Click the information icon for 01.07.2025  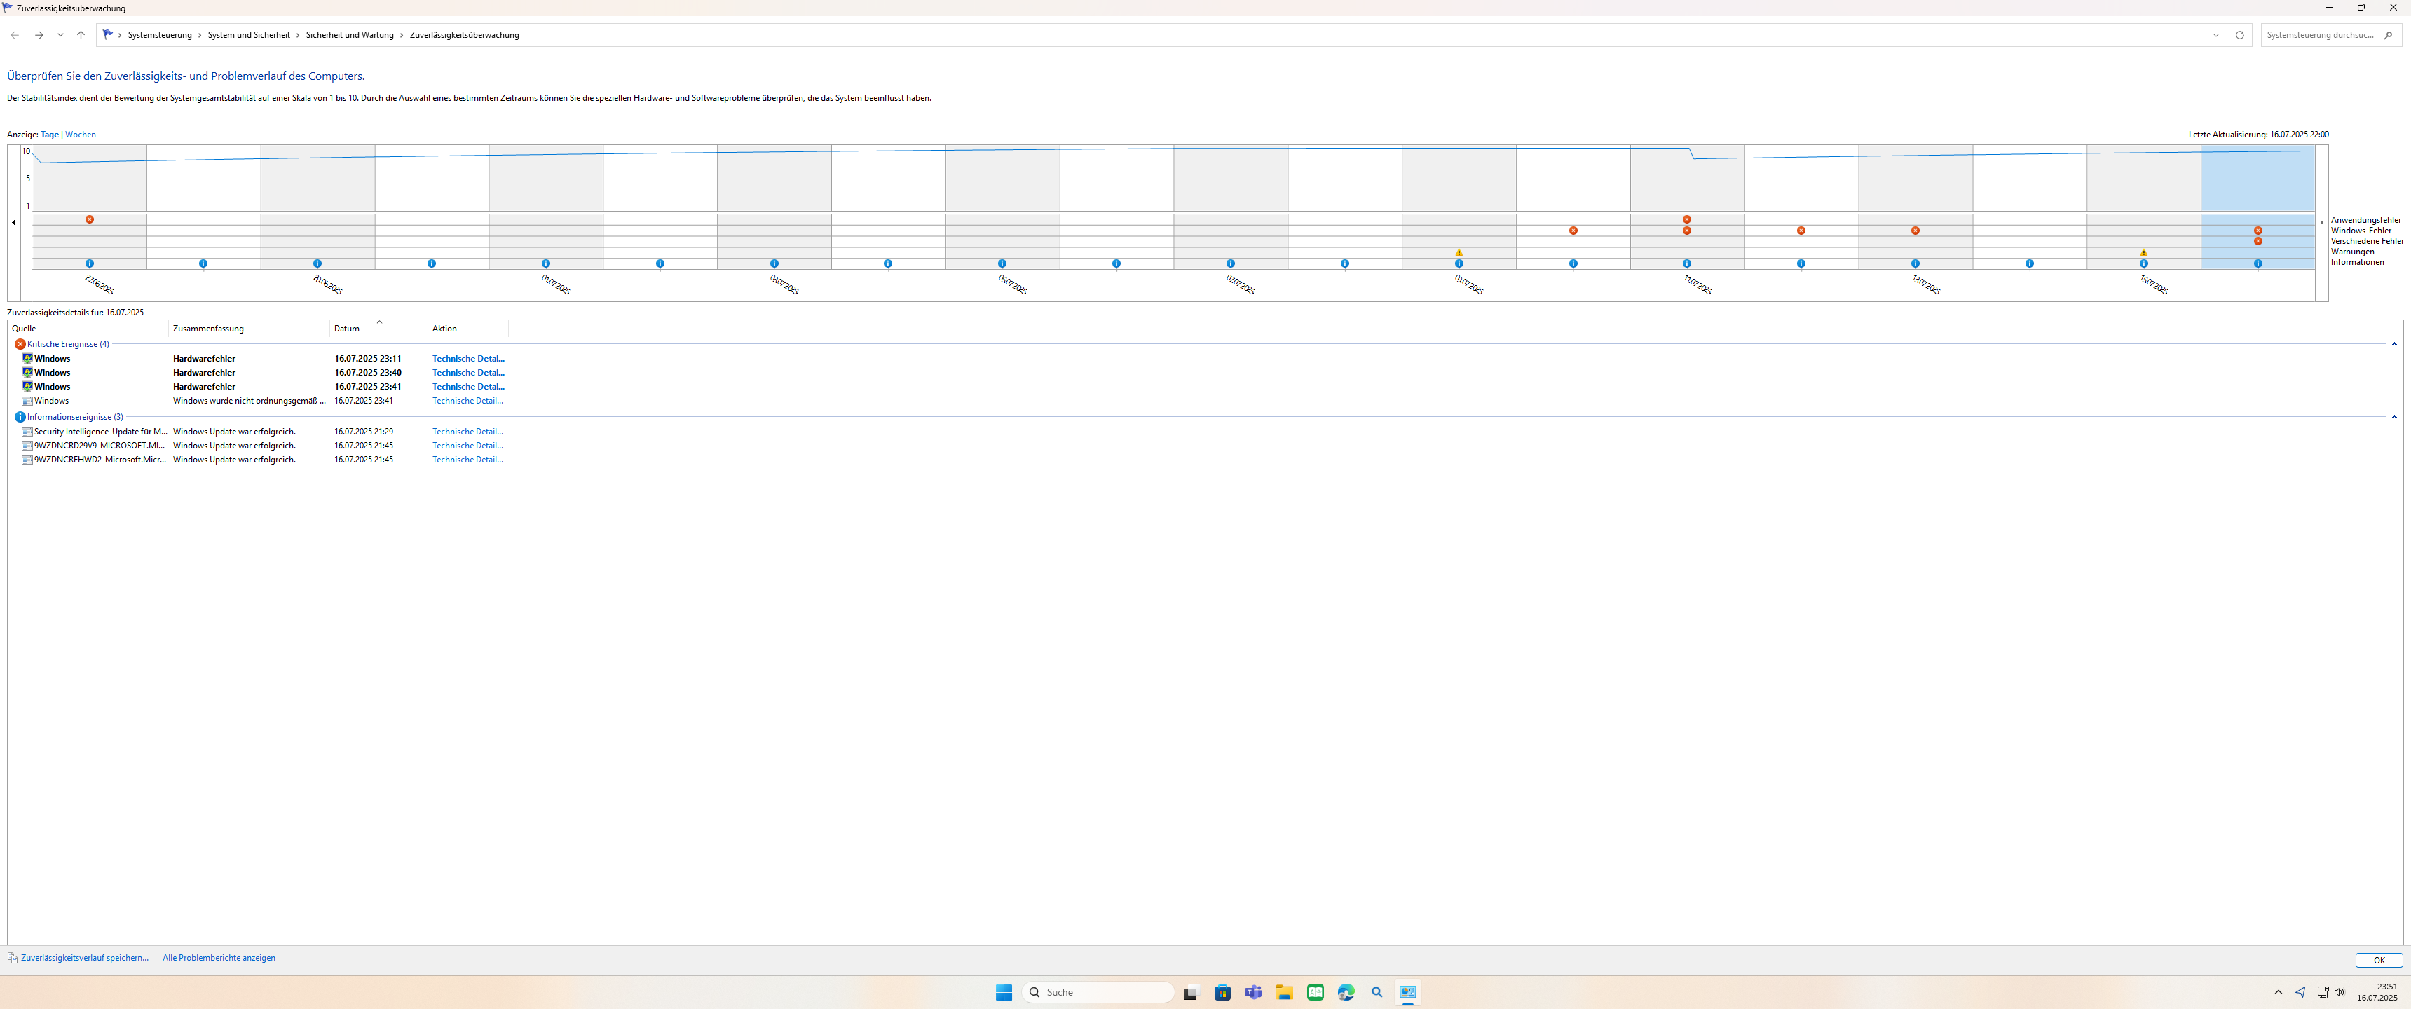tap(546, 264)
